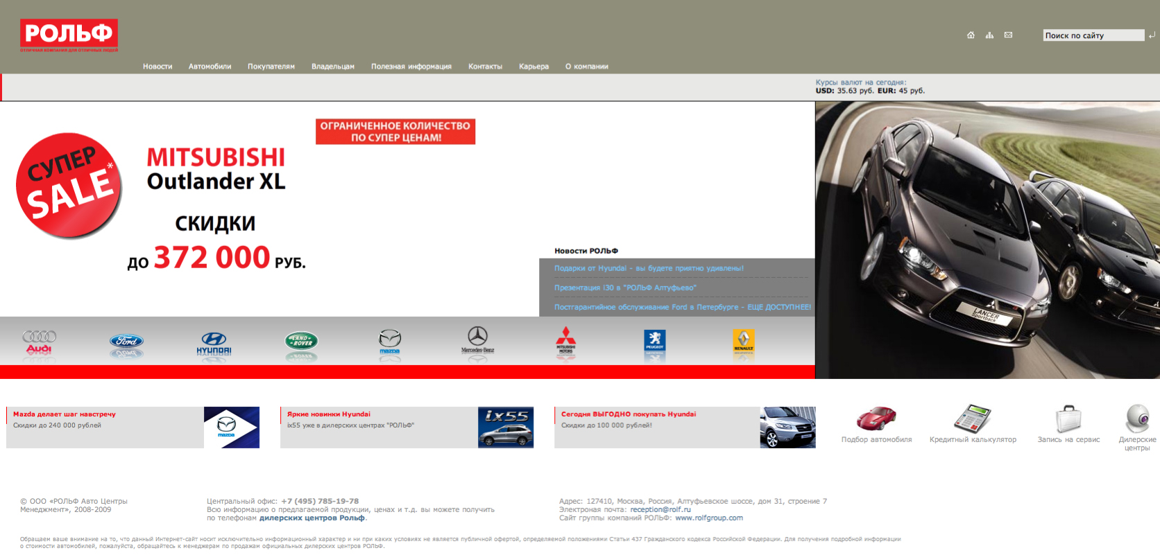Click the Кредитный калькулятор label
The width and height of the screenshot is (1160, 555).
coord(973,439)
